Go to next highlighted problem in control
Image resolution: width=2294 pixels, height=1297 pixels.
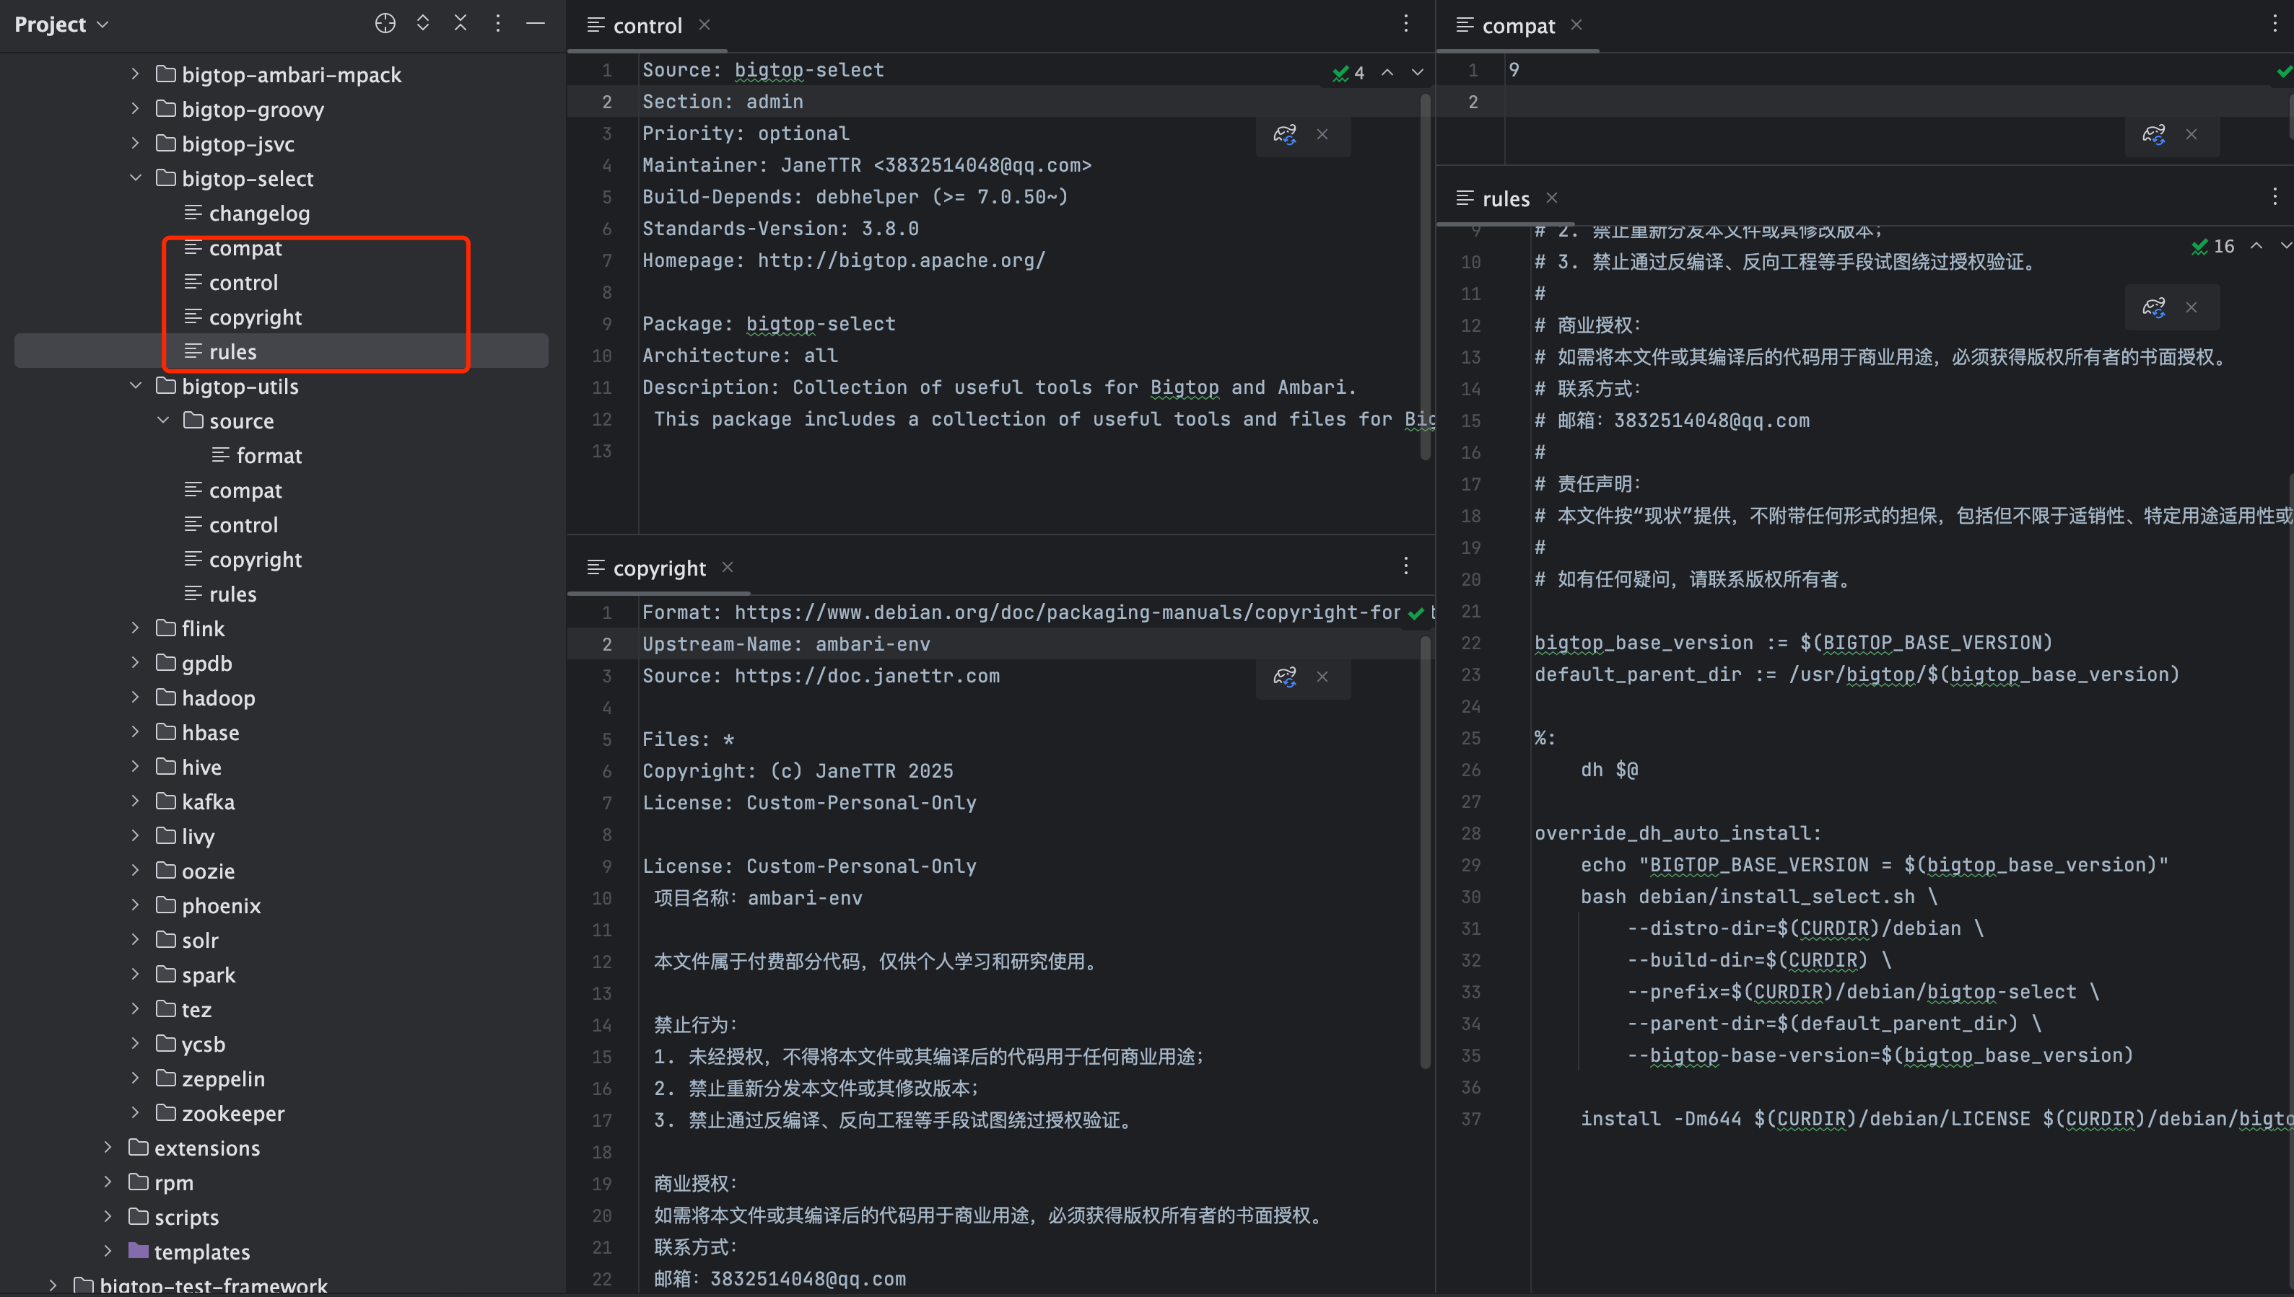click(1418, 73)
